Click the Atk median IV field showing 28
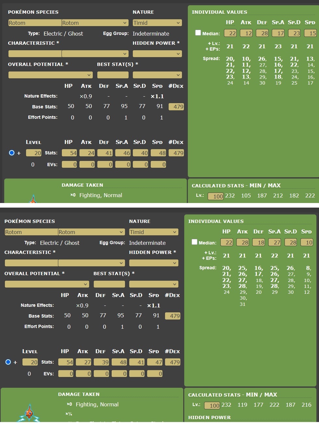The height and width of the screenshot is (423, 319). (x=243, y=243)
